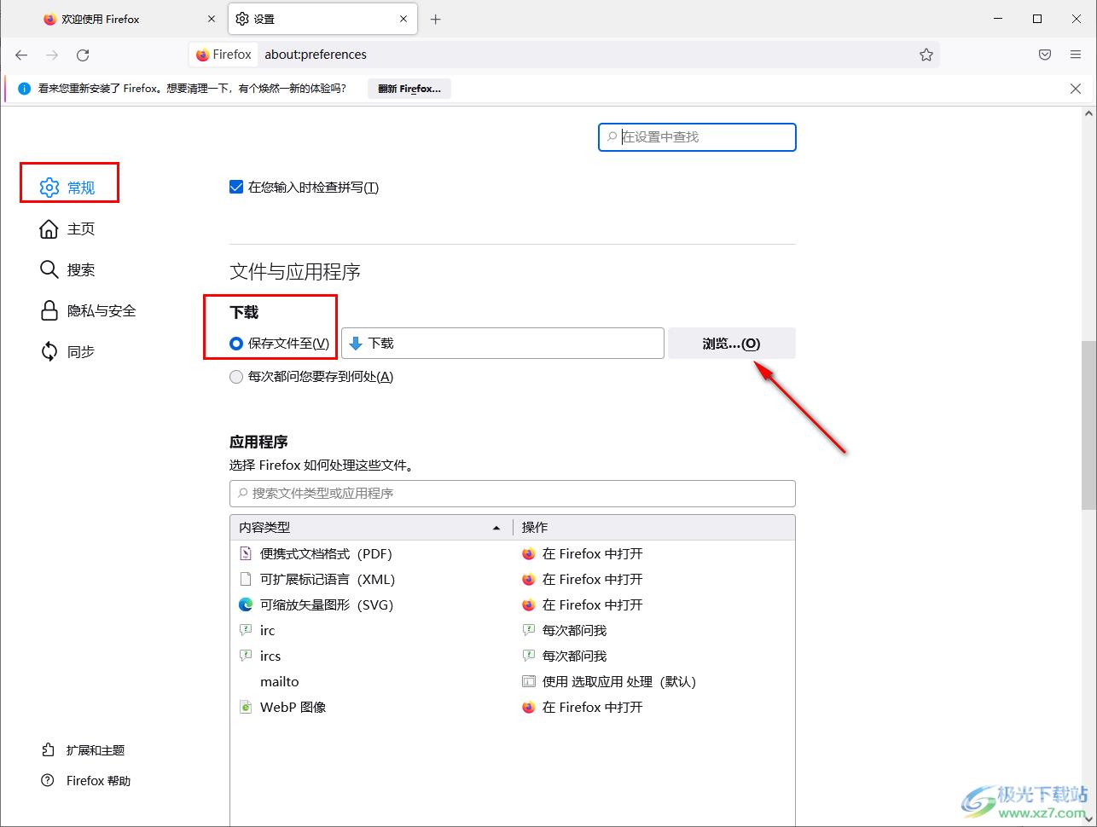The height and width of the screenshot is (827, 1097).
Task: Switch to the 欢迎使用 Firefox tab
Action: [x=130, y=19]
